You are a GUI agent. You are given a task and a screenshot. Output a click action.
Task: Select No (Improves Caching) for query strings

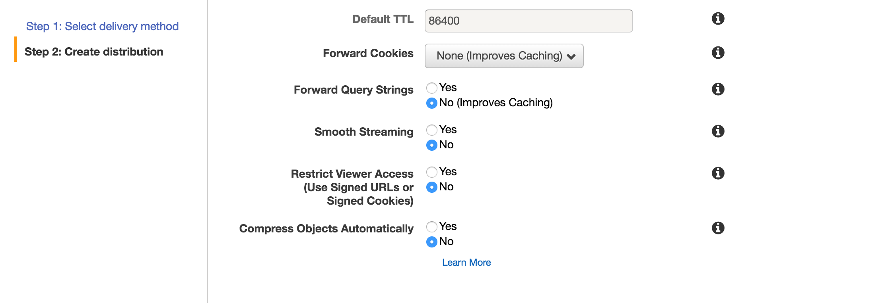[x=432, y=103]
